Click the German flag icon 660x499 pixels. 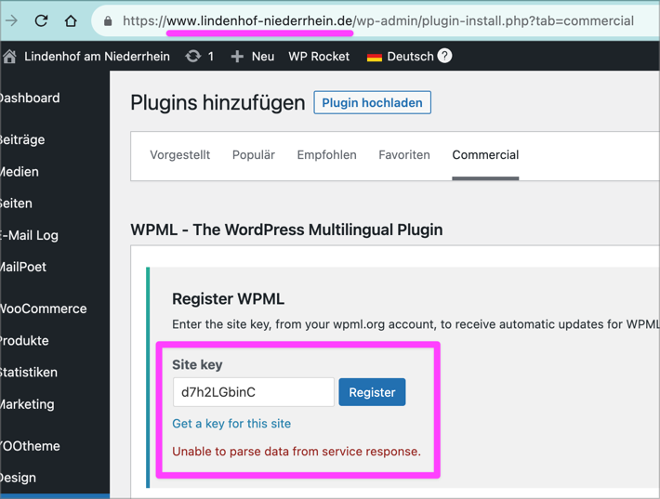[x=375, y=57]
